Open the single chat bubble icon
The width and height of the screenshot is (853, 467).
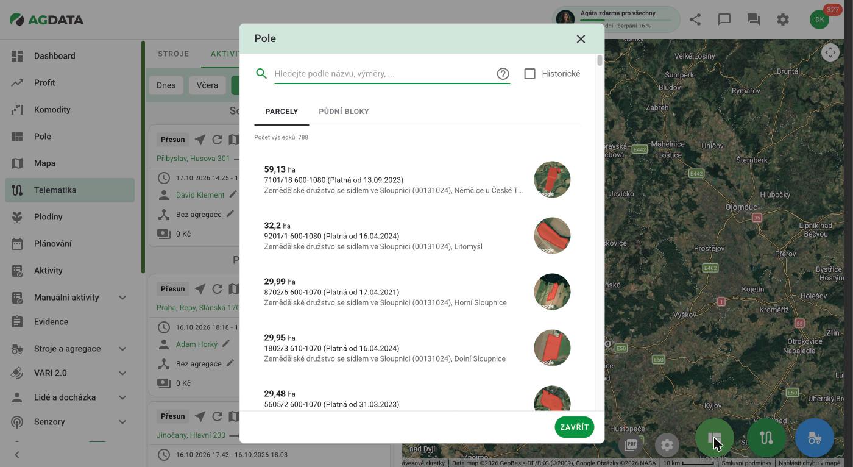724,20
